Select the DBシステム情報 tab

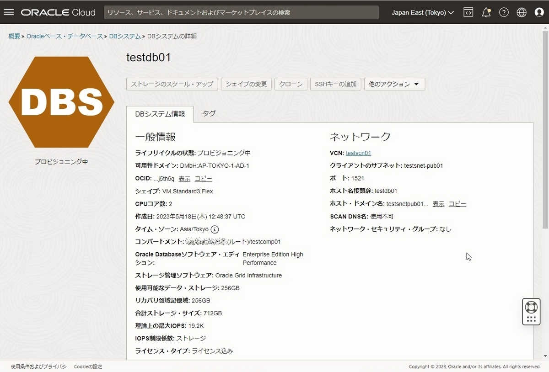[x=160, y=113]
